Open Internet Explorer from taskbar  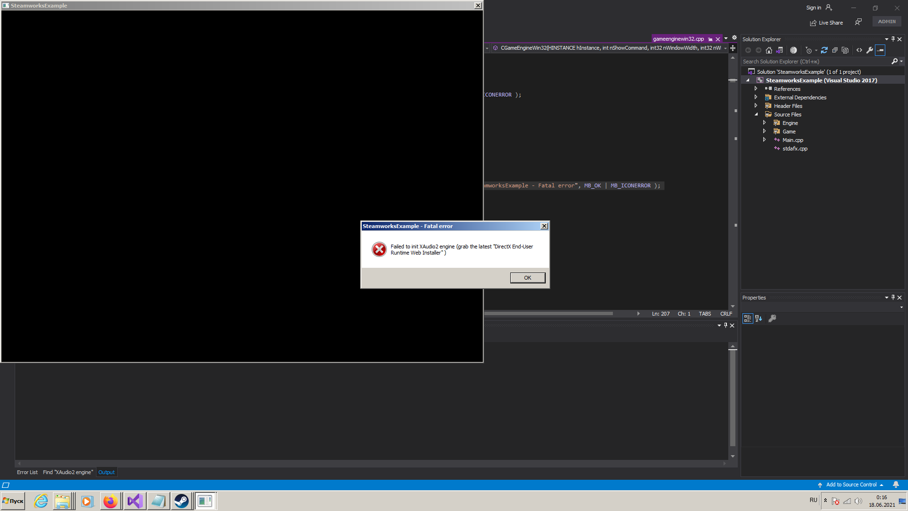[x=41, y=501]
